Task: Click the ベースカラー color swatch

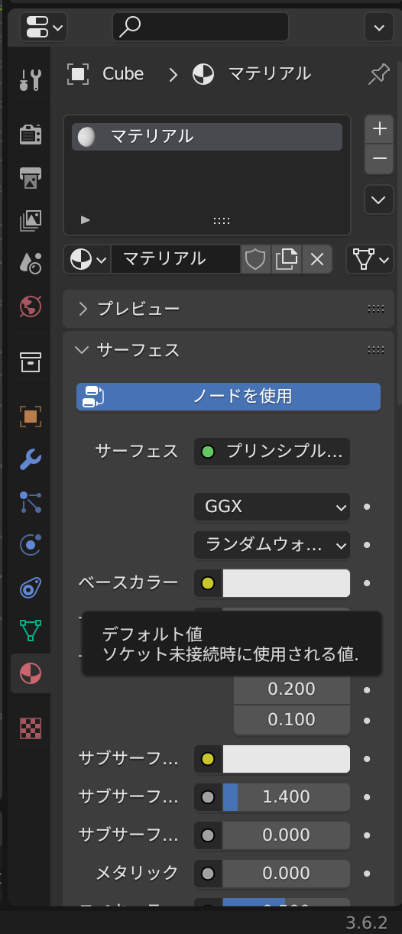Action: (x=286, y=583)
